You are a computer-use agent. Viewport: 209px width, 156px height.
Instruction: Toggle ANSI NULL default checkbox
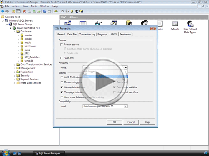click(61, 77)
